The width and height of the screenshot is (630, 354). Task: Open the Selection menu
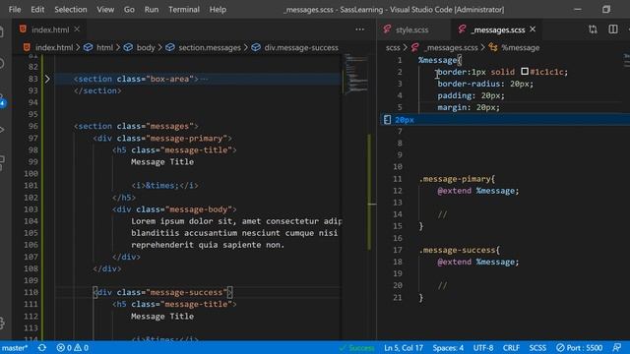[70, 9]
